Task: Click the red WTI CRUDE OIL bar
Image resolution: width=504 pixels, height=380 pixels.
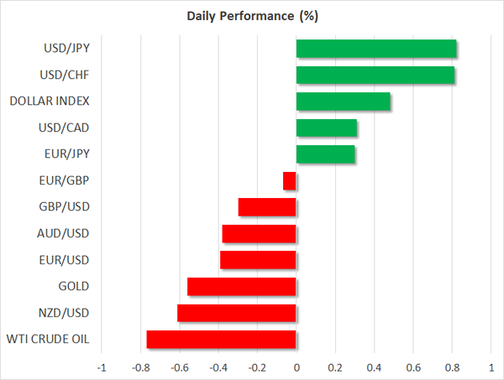Action: pyautogui.click(x=222, y=340)
